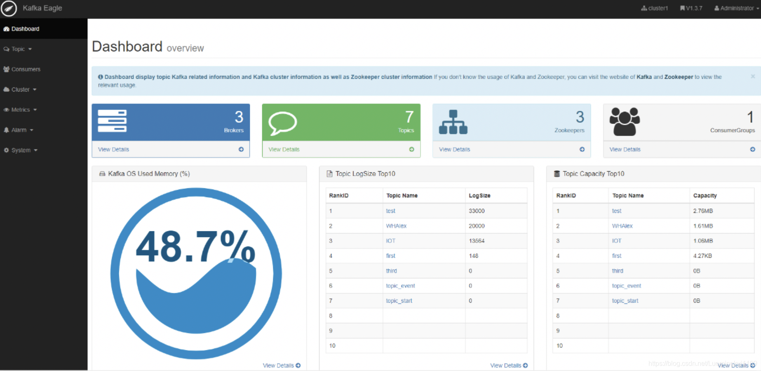The image size is (761, 371).
Task: Click the Dashboard gauge icon in sidebar
Action: [x=6, y=29]
